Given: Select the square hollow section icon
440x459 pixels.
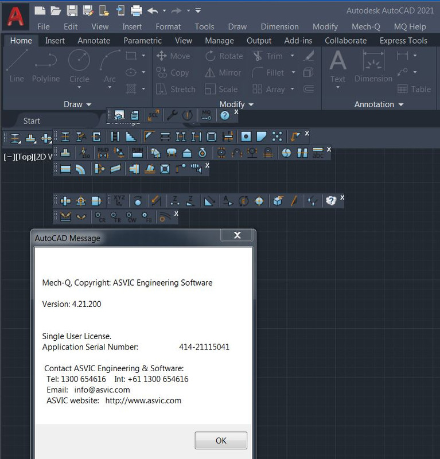Looking at the screenshot, I should pos(211,137).
